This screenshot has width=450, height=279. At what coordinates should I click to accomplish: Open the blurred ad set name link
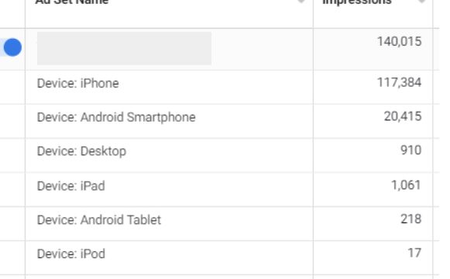click(x=124, y=48)
